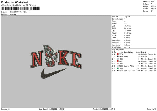
Task: Click the red swatch beside 1107 stitches
Action: [118, 61]
